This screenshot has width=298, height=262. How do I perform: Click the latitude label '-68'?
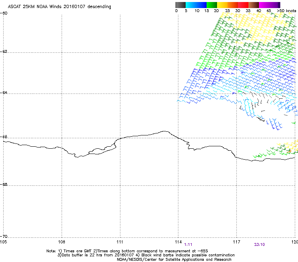pyautogui.click(x=4, y=184)
